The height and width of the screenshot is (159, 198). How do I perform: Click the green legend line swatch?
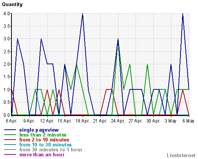point(10,135)
